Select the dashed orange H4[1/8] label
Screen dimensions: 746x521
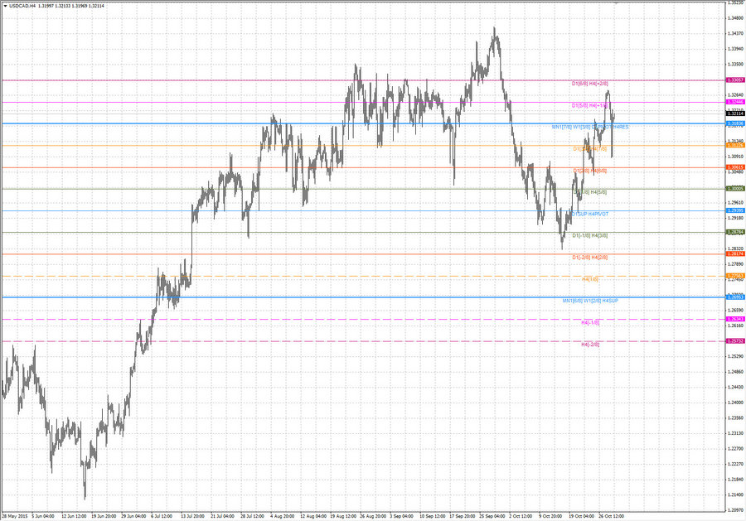coord(590,279)
